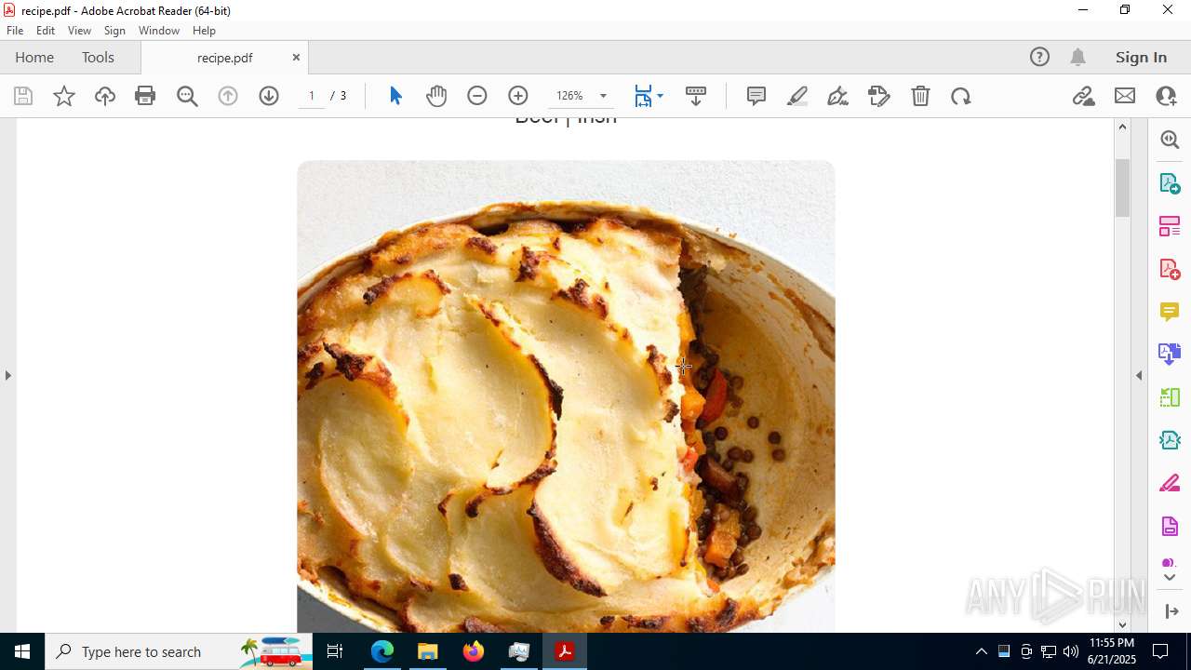This screenshot has height=670, width=1191.
Task: Click the page number input field
Action: [312, 96]
